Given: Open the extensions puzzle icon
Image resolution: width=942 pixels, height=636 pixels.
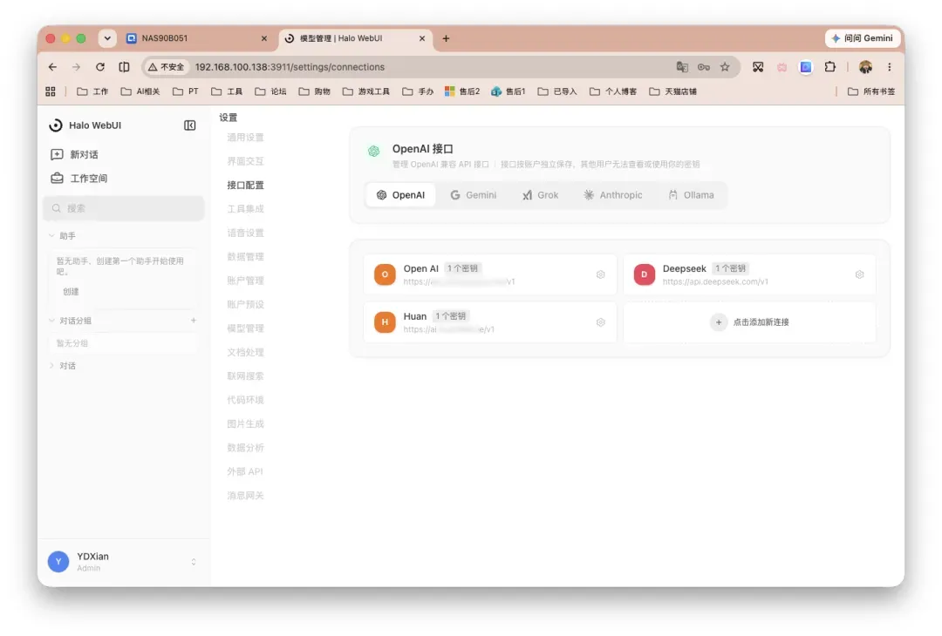Looking at the screenshot, I should (830, 67).
